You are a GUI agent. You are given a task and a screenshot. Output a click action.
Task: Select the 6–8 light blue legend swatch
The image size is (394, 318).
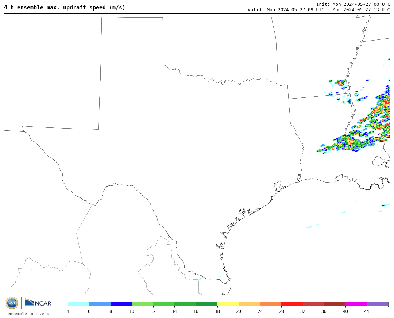pyautogui.click(x=100, y=304)
